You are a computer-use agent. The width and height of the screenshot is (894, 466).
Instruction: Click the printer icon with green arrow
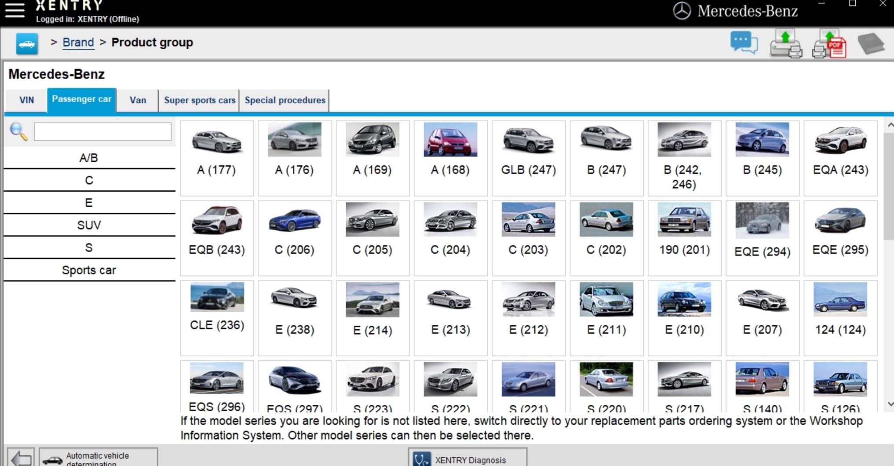tap(785, 44)
